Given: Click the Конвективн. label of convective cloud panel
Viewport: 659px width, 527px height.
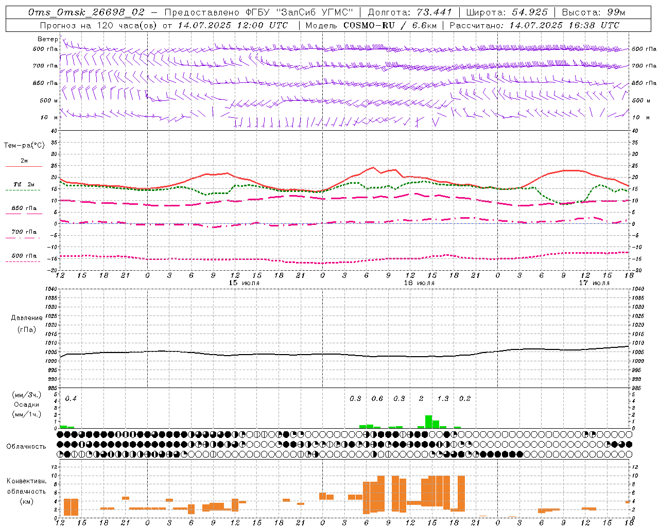Looking at the screenshot, I should click(27, 481).
